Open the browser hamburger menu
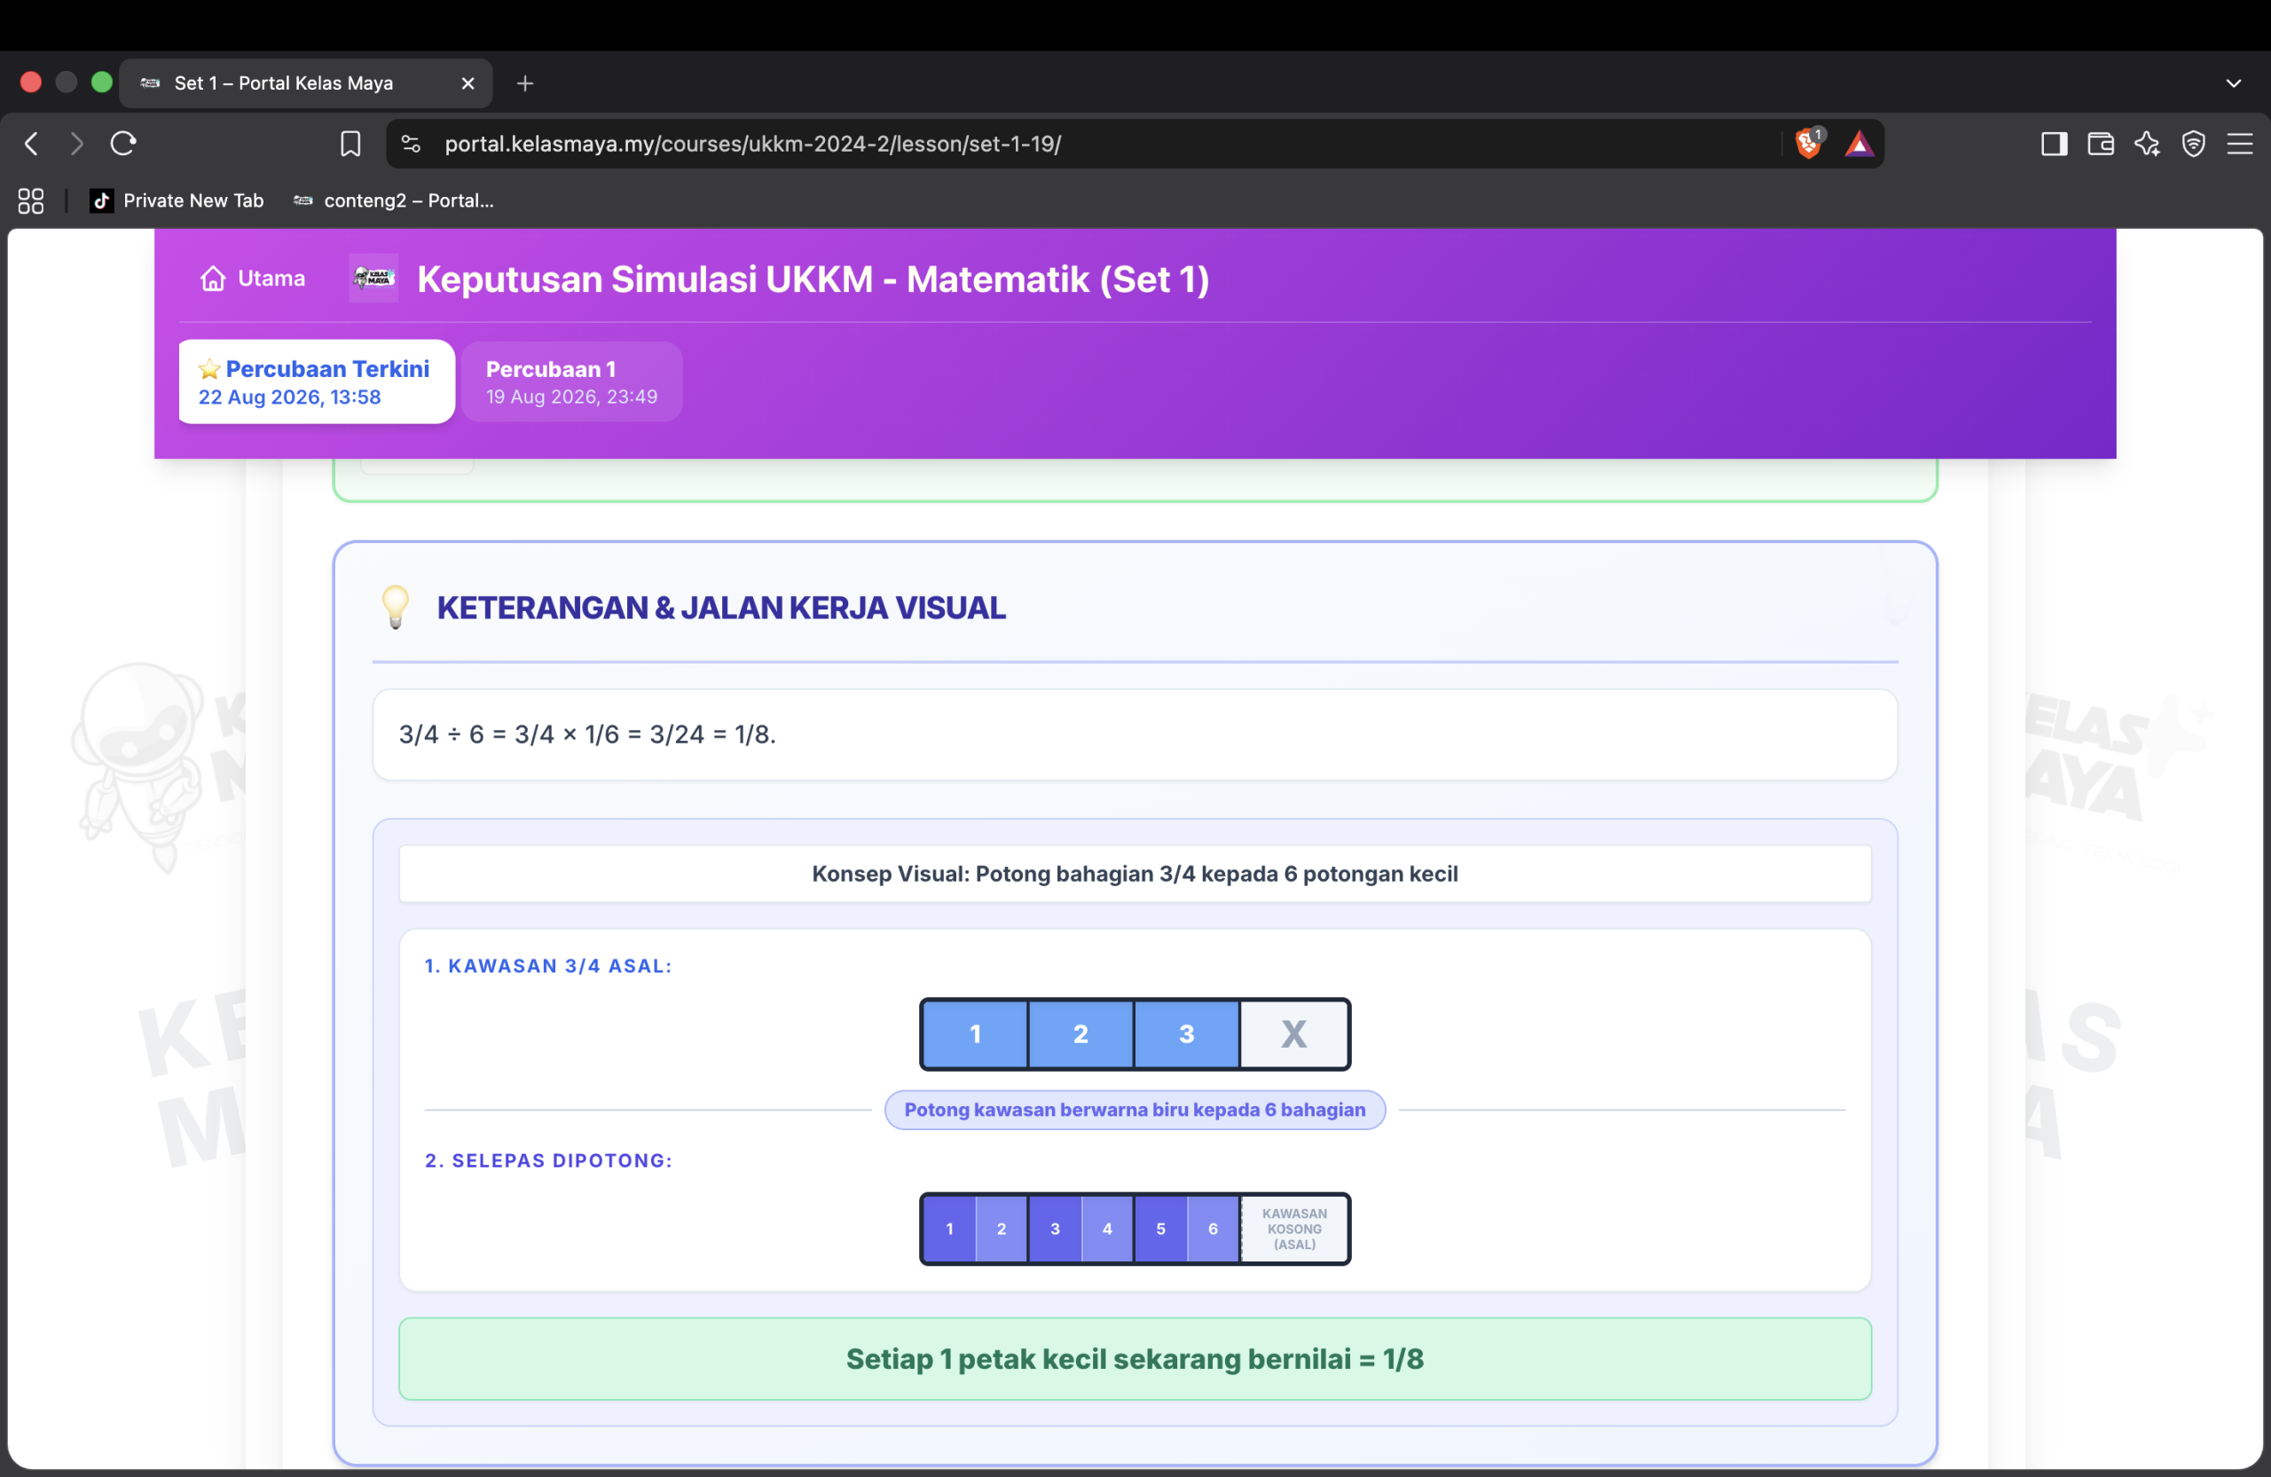This screenshot has width=2271, height=1477. (x=2240, y=144)
